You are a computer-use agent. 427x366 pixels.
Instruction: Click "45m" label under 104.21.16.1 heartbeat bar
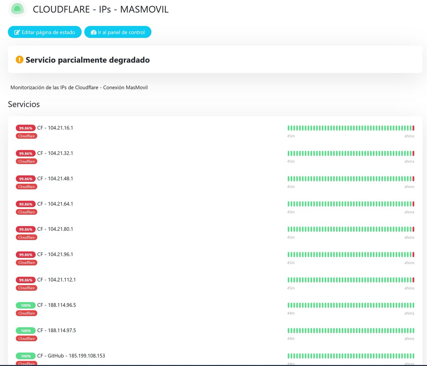coord(291,136)
